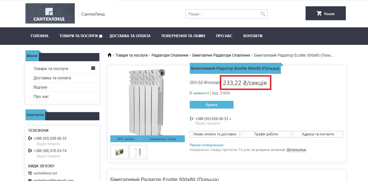This screenshot has width=368, height=181.
Task: Click the -20% знижка label
Action: point(125,139)
